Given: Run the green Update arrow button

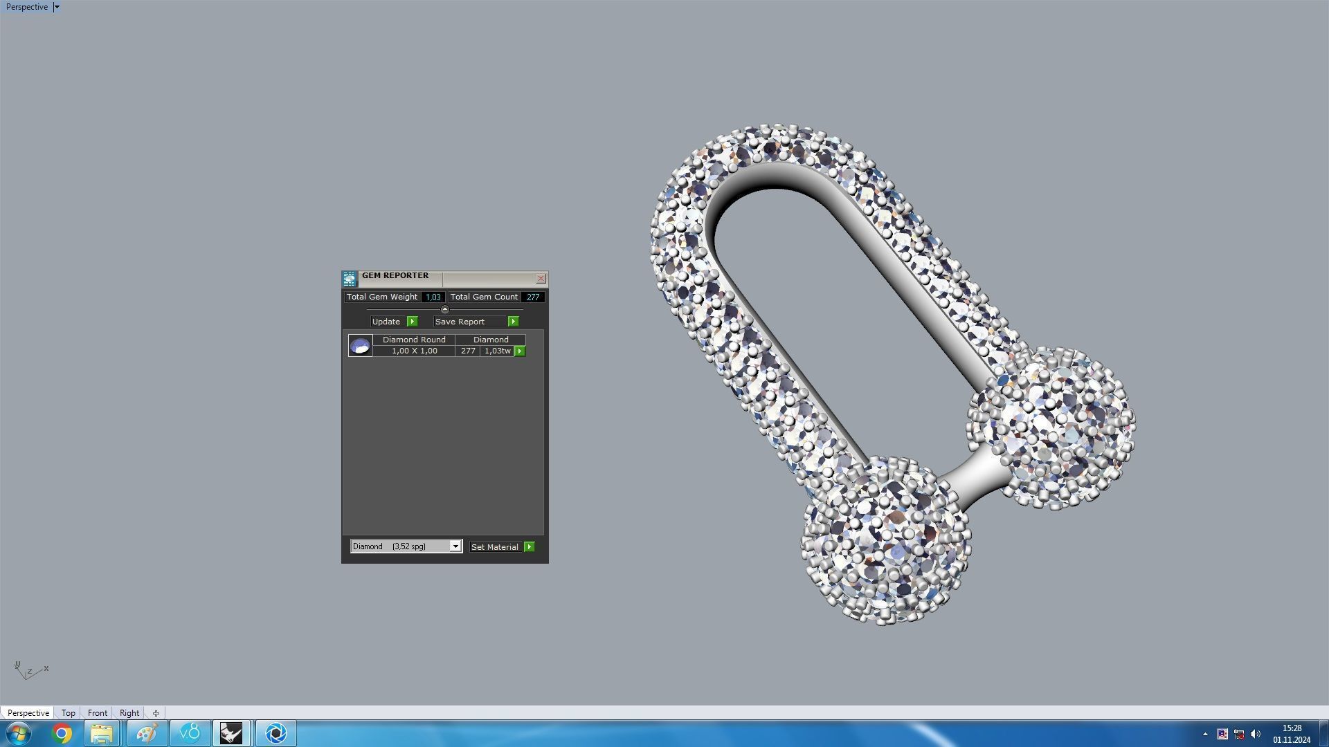Looking at the screenshot, I should (x=413, y=322).
